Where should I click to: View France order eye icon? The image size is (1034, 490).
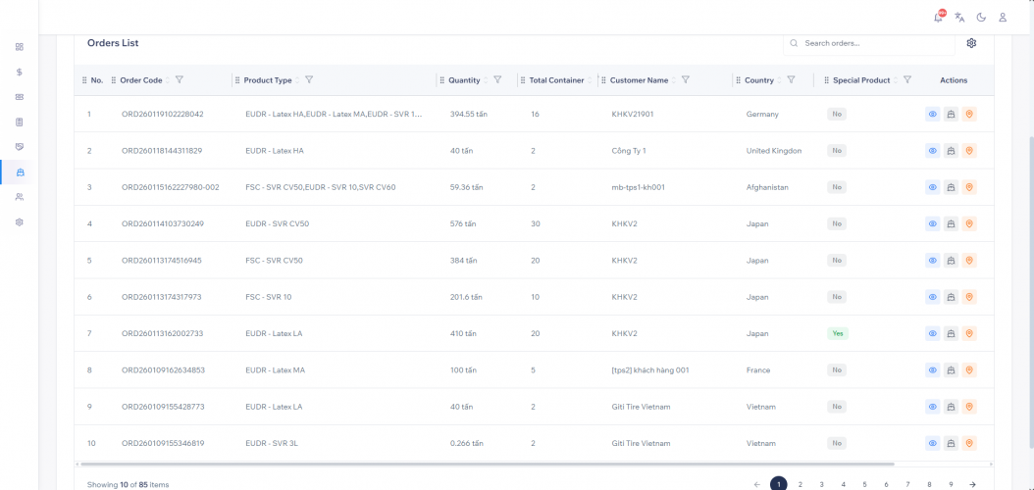pos(932,370)
